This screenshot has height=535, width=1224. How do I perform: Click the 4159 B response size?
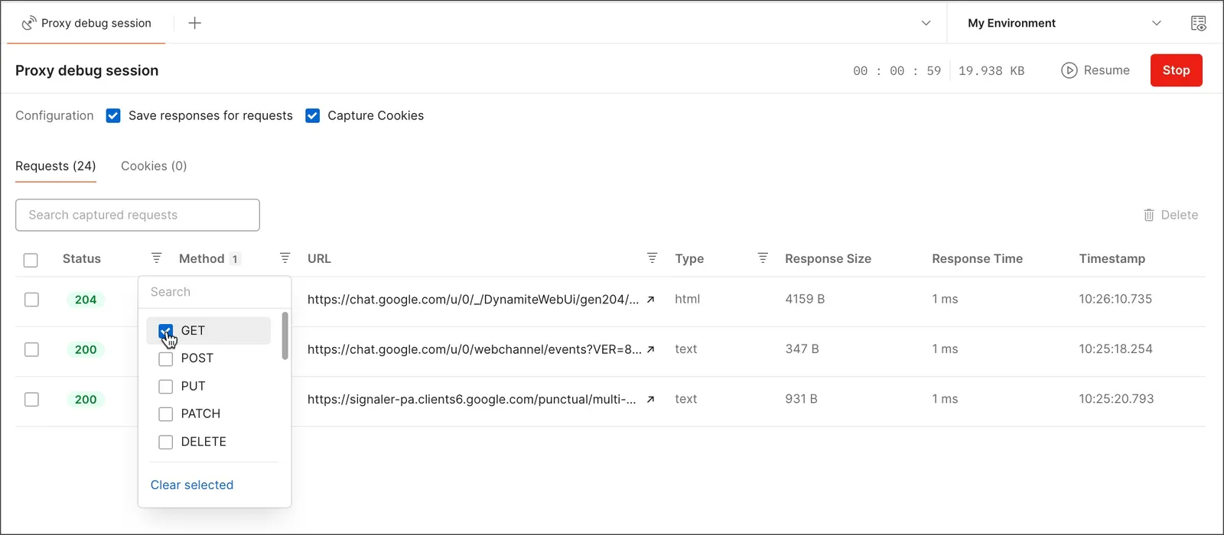(x=805, y=299)
